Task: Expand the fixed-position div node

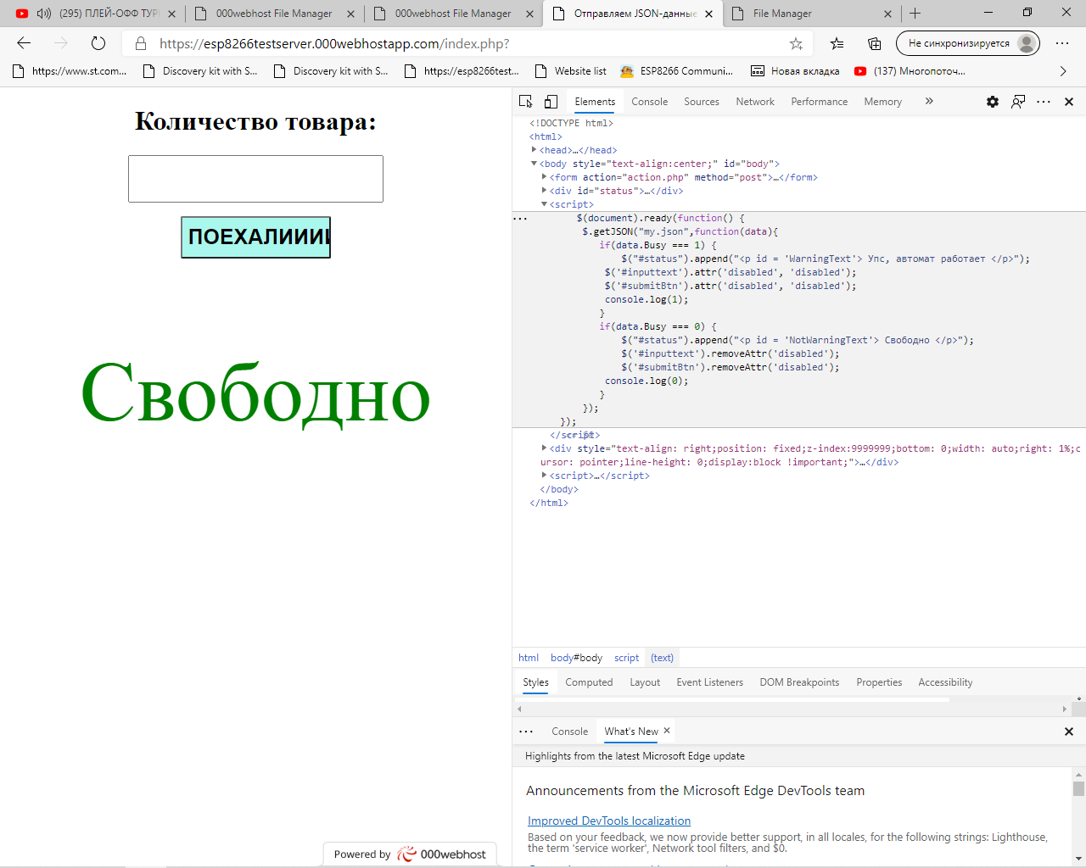Action: pos(544,448)
